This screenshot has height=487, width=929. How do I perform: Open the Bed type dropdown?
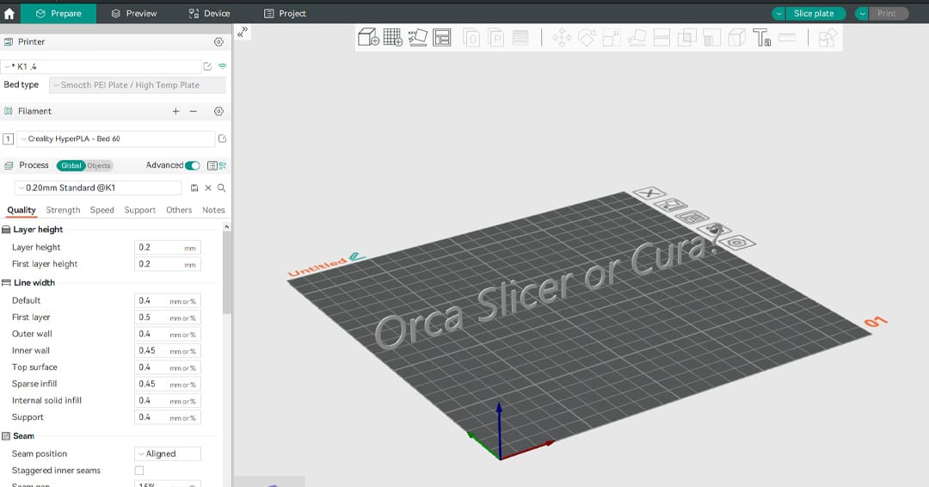pyautogui.click(x=138, y=85)
